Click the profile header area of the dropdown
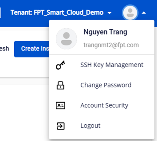 (x=102, y=37)
